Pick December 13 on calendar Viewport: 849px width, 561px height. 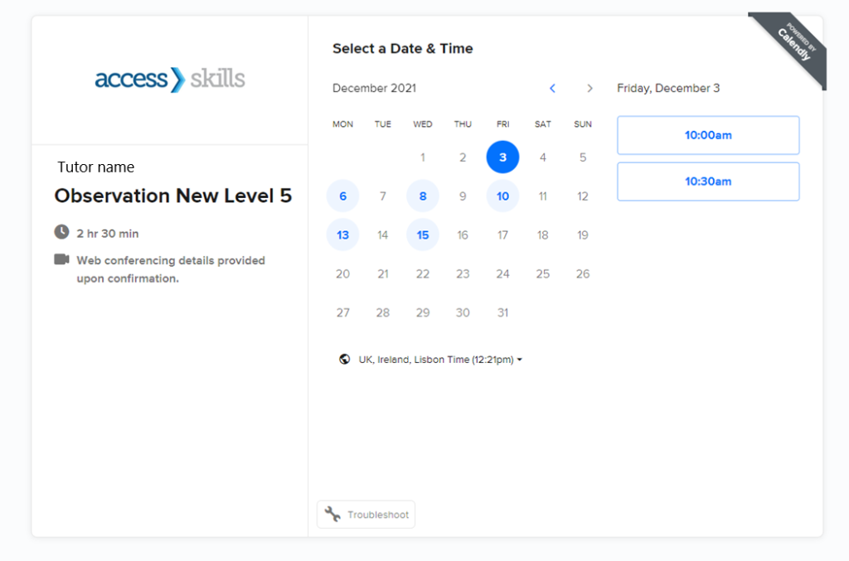[342, 235]
